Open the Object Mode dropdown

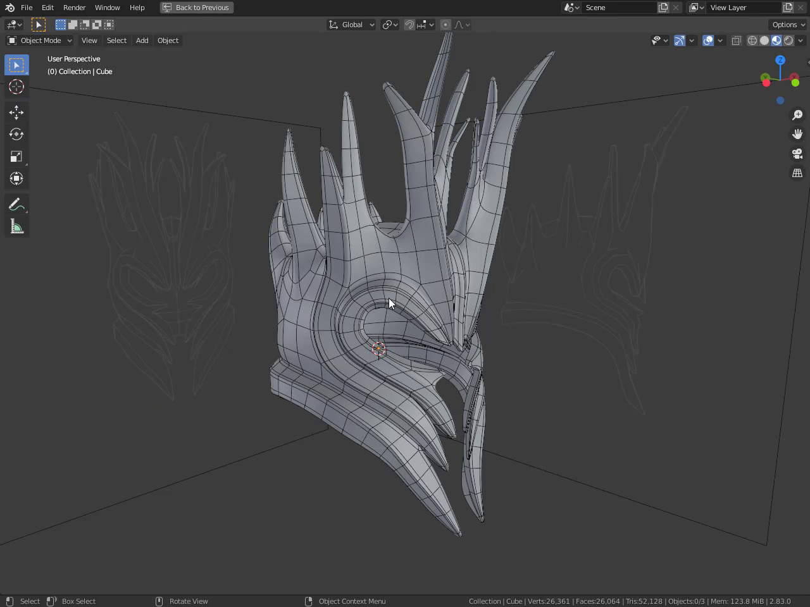point(40,40)
